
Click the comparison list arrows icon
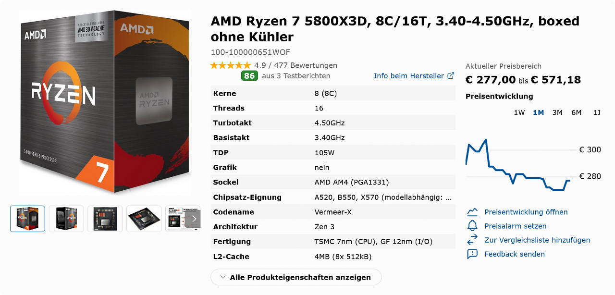click(x=473, y=240)
